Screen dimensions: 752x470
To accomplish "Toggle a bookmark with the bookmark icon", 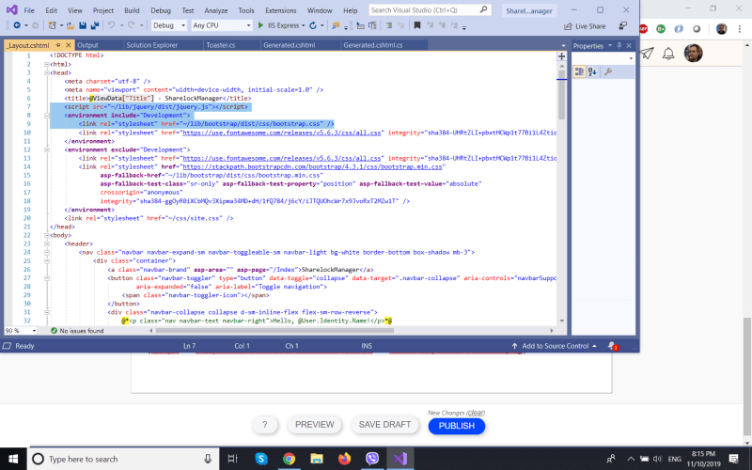I will pos(417,25).
